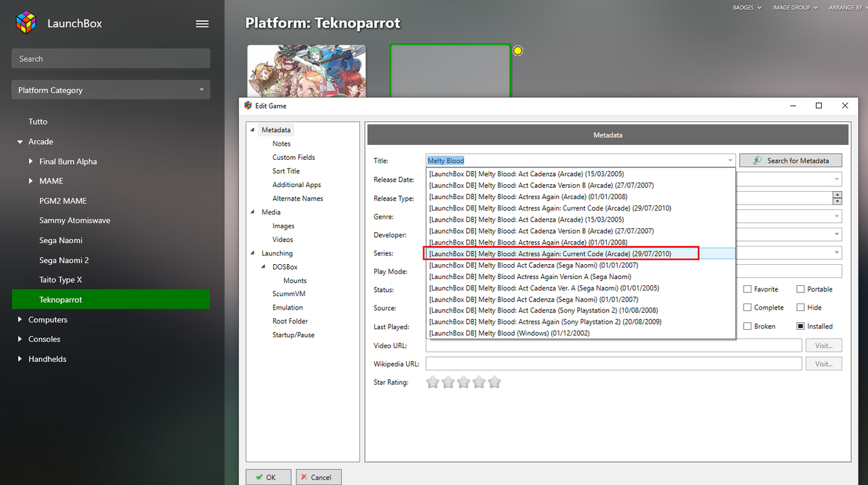Select Startup/Pause tree item
868x485 pixels.
point(294,335)
